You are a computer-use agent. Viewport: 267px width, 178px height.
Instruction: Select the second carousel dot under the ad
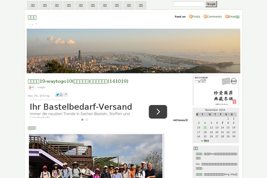tap(87, 120)
